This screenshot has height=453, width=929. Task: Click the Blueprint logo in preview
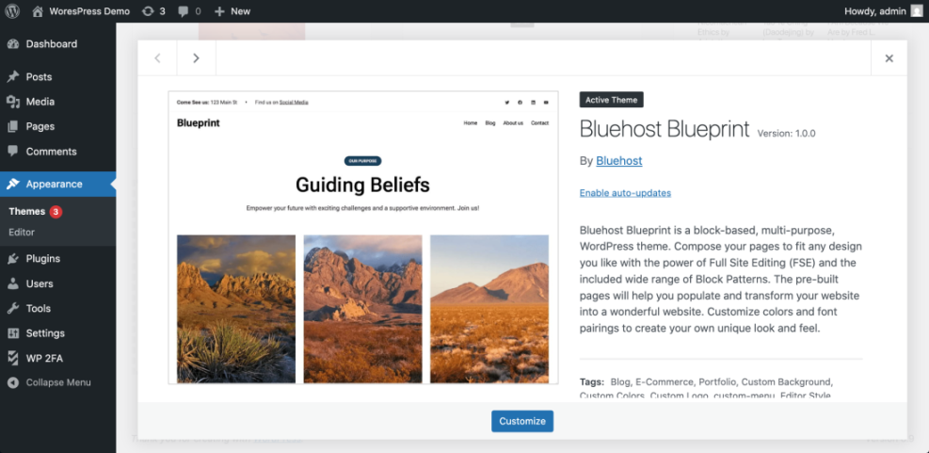[198, 122]
